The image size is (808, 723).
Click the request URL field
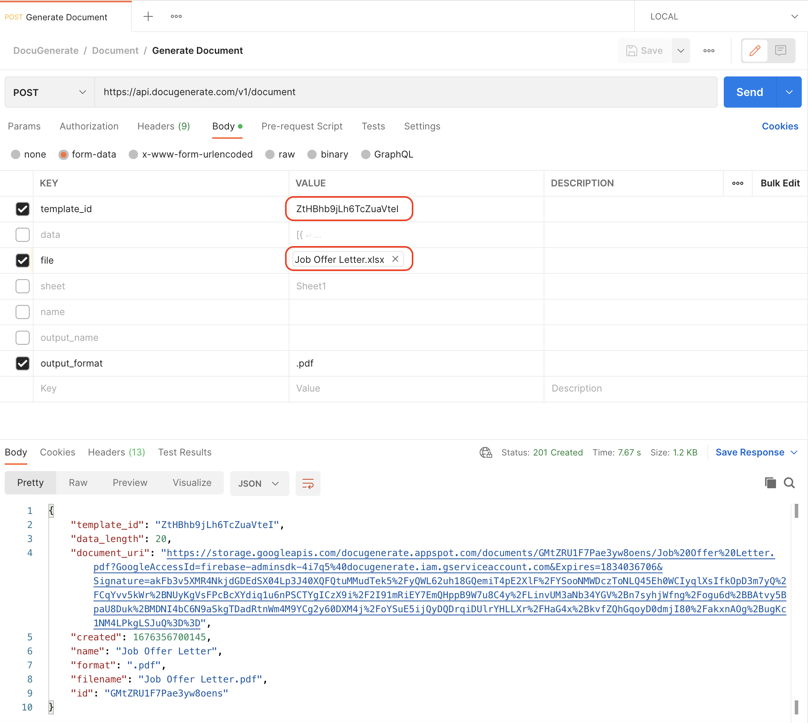[x=406, y=92]
